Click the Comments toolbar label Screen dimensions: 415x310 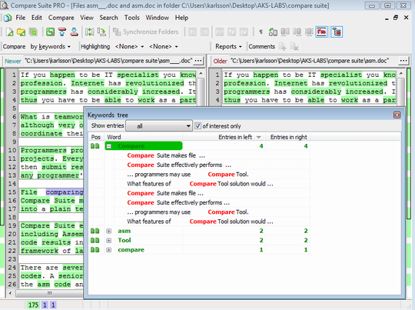pyautogui.click(x=262, y=47)
